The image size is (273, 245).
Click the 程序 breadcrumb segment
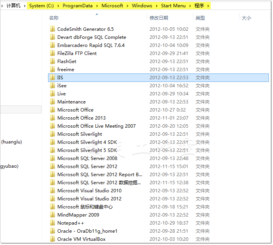click(199, 6)
